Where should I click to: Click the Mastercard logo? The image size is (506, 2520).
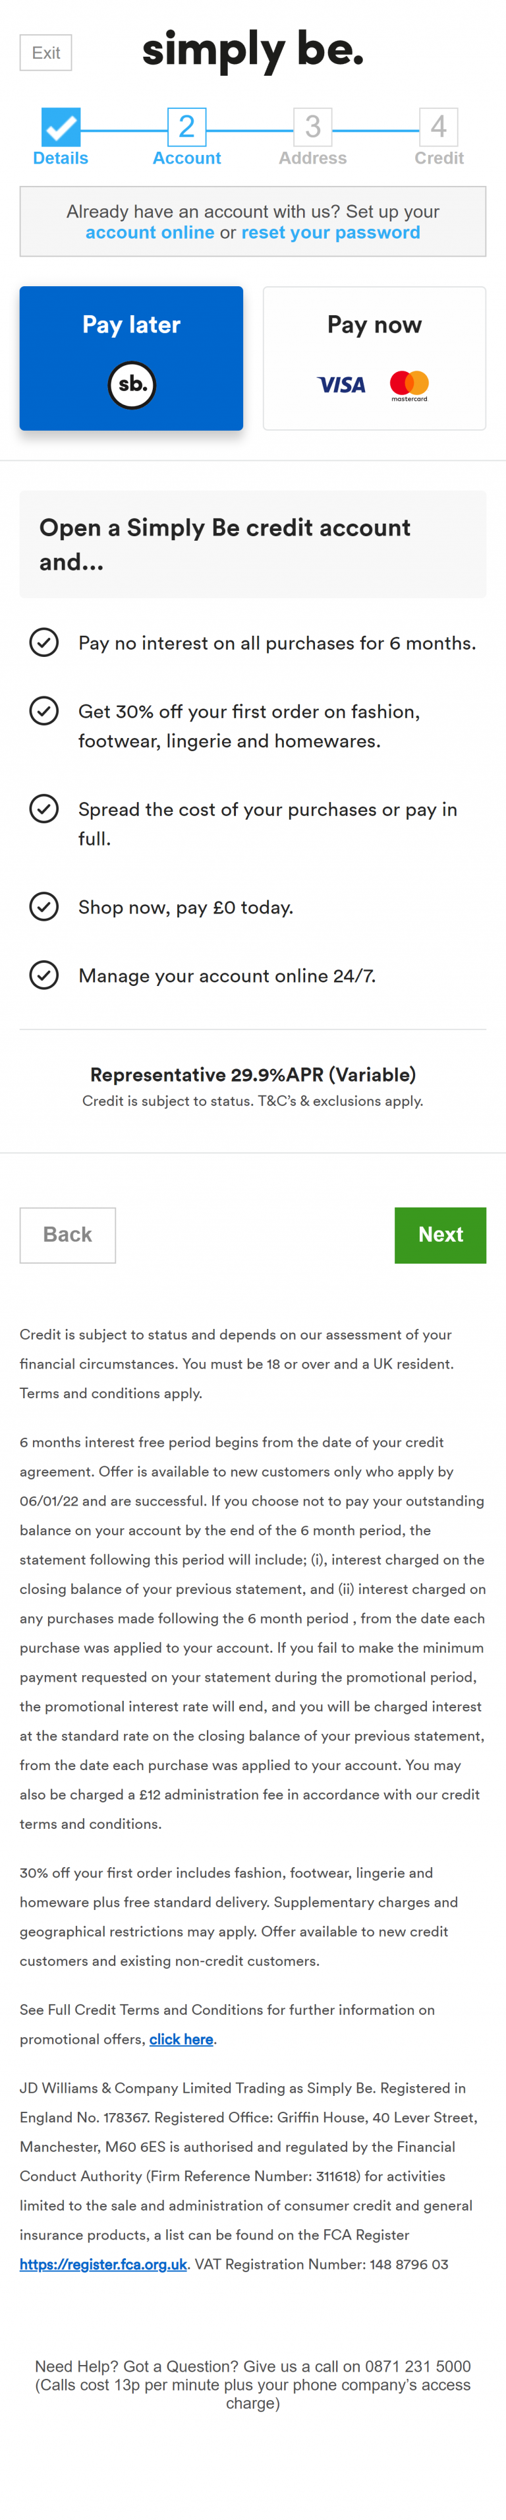point(409,385)
